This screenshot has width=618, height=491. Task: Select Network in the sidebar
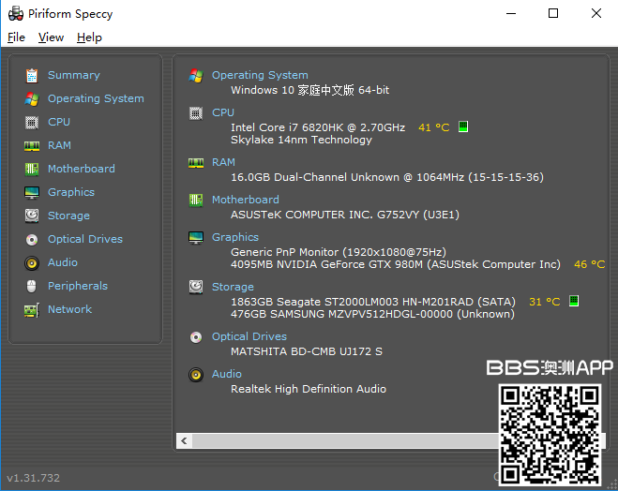pos(69,309)
